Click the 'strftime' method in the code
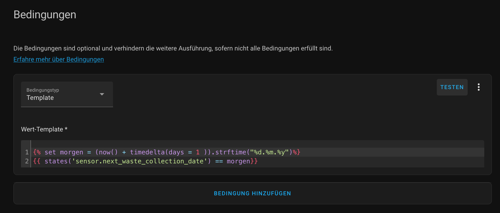500x213 pixels. (x=230, y=152)
